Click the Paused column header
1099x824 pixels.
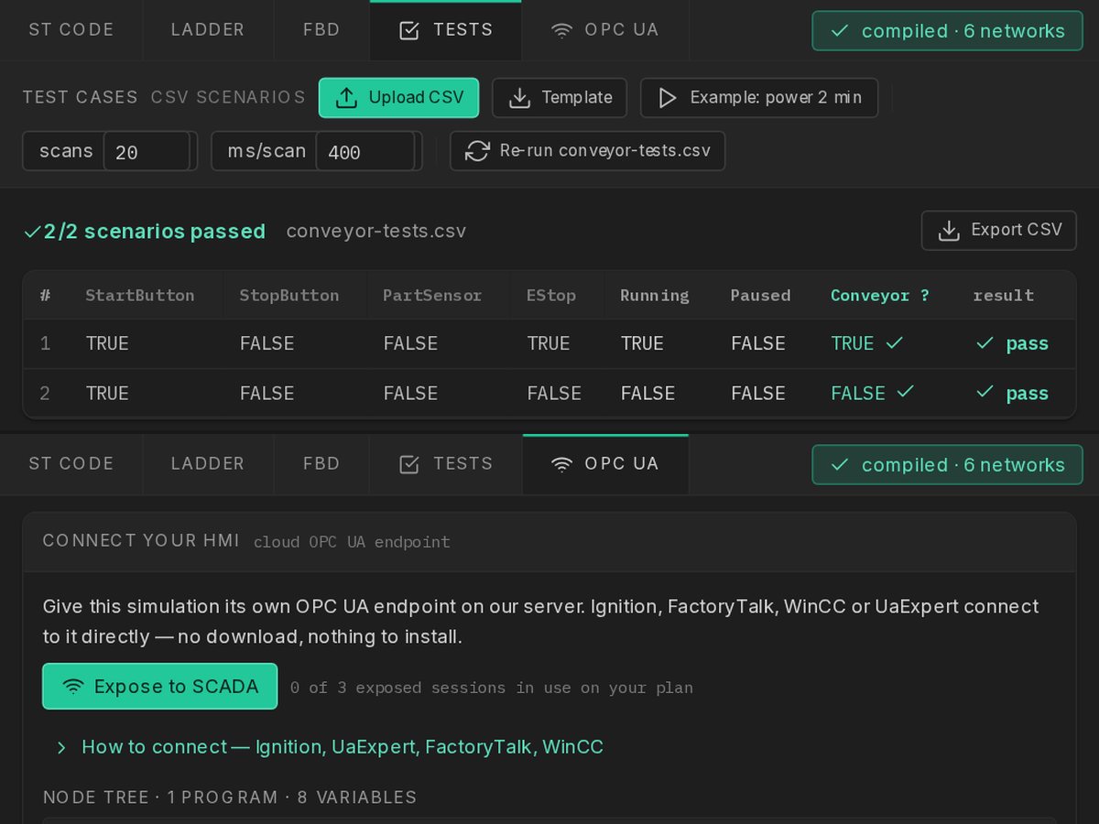coord(760,295)
